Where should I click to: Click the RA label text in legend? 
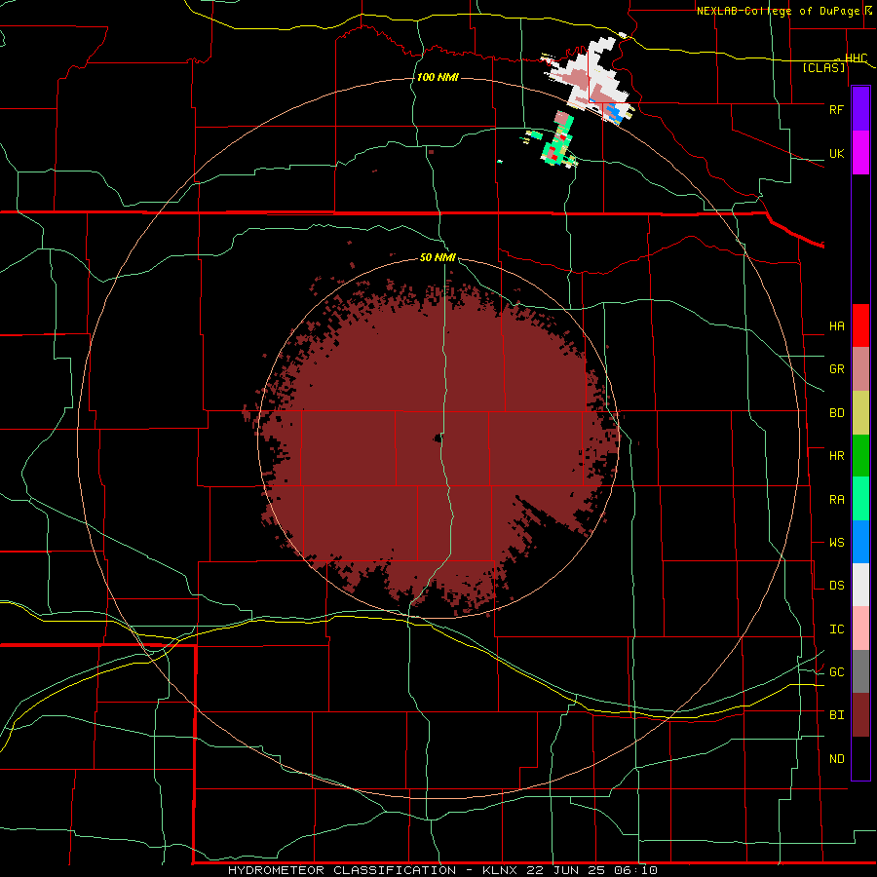pyautogui.click(x=836, y=500)
